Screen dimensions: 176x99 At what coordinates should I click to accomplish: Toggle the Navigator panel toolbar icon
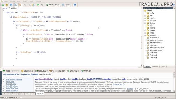pos(16,5)
